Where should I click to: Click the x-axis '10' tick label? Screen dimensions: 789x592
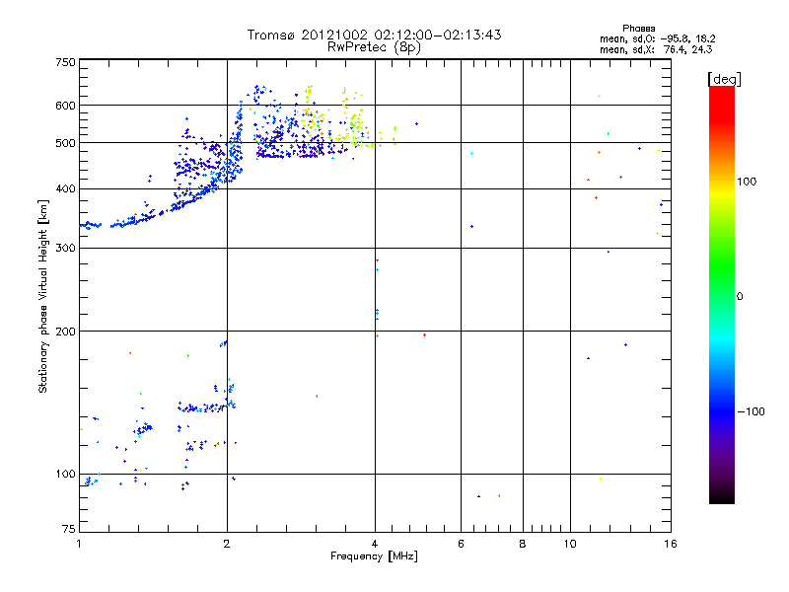click(570, 544)
